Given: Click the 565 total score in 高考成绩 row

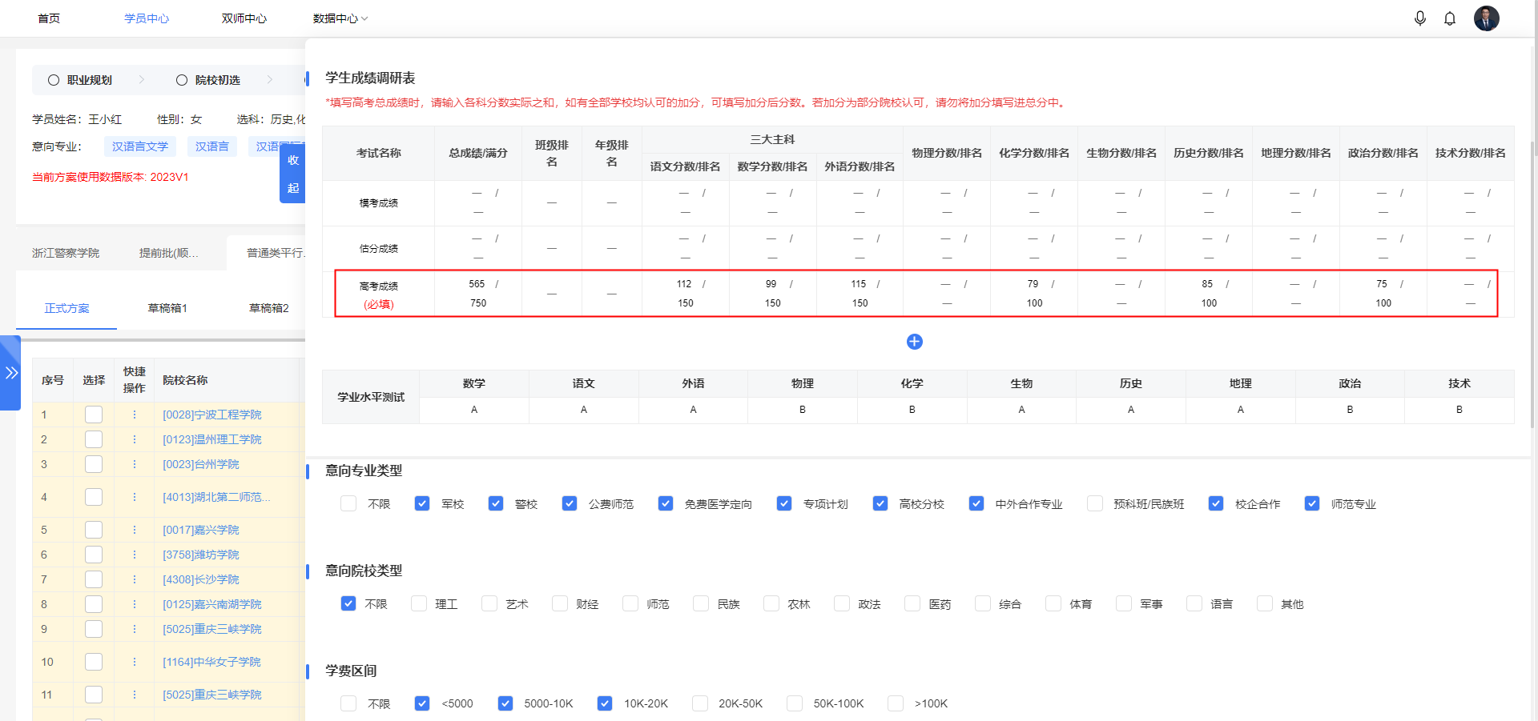Looking at the screenshot, I should pyautogui.click(x=476, y=284).
